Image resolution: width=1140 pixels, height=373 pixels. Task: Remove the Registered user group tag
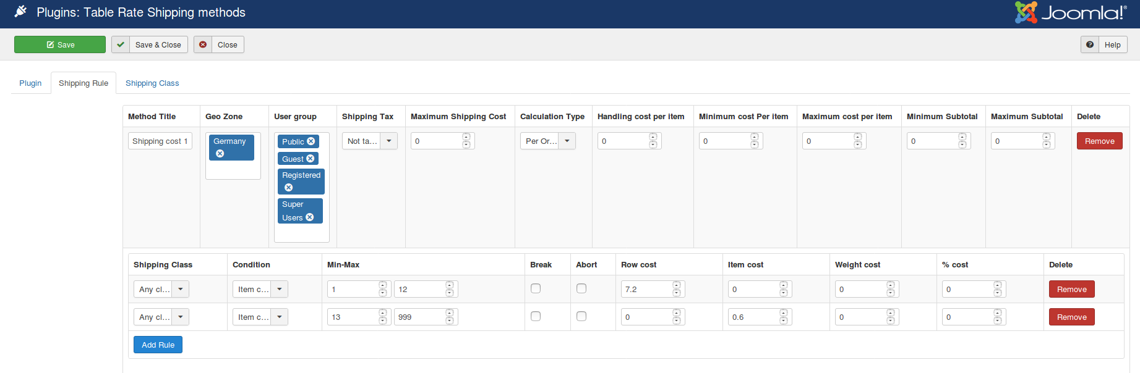pos(288,188)
